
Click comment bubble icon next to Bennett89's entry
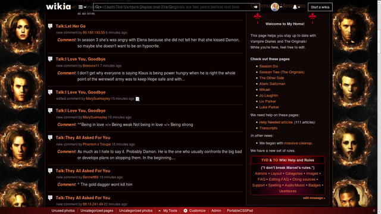click(x=50, y=171)
